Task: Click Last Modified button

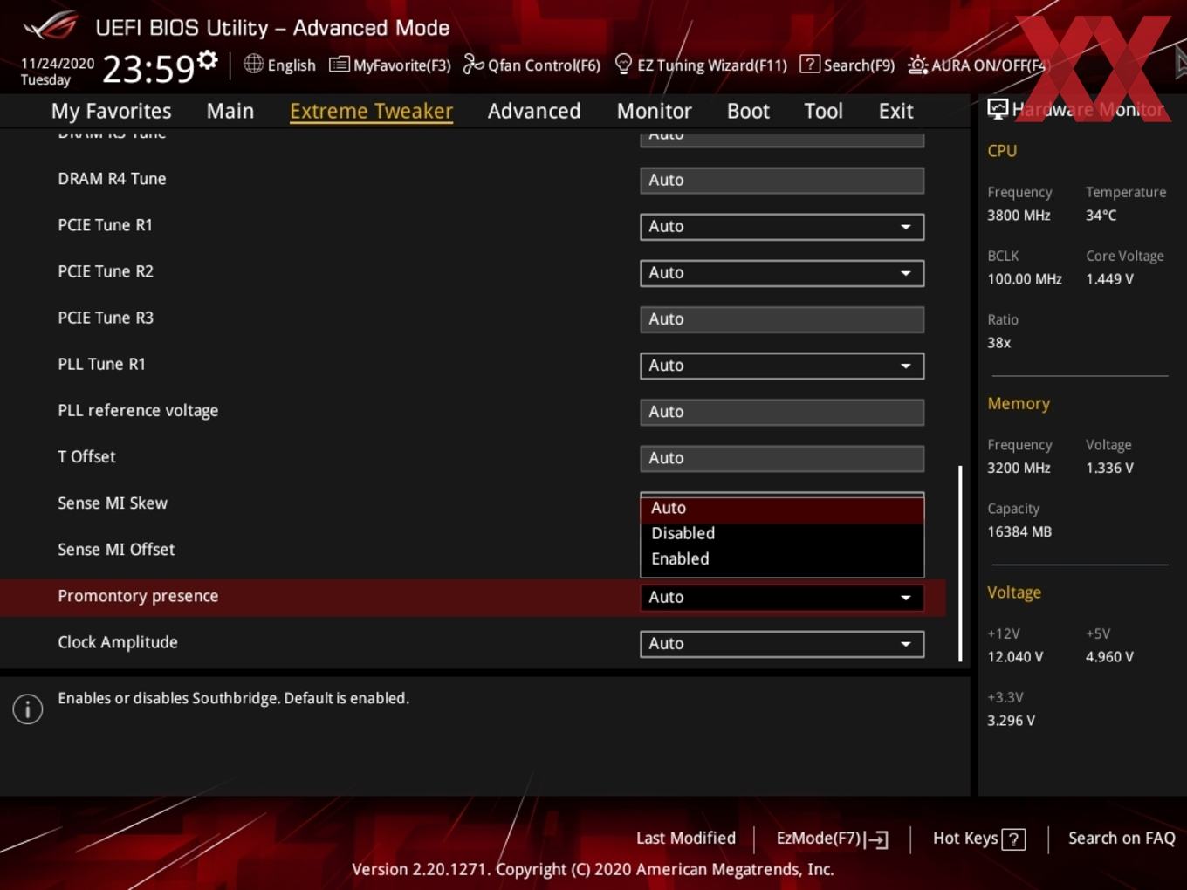Action: [x=686, y=838]
